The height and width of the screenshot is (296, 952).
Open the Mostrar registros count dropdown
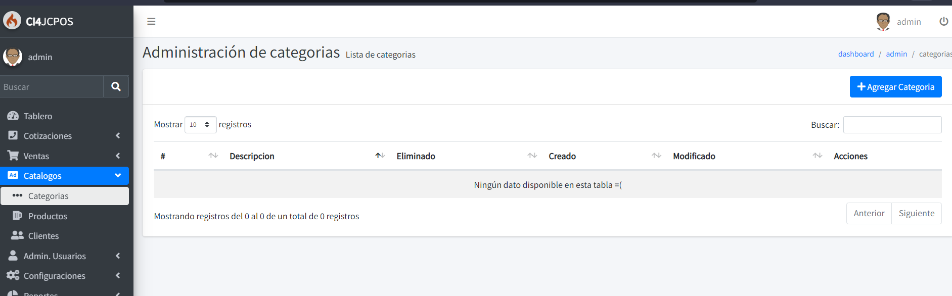(x=200, y=125)
